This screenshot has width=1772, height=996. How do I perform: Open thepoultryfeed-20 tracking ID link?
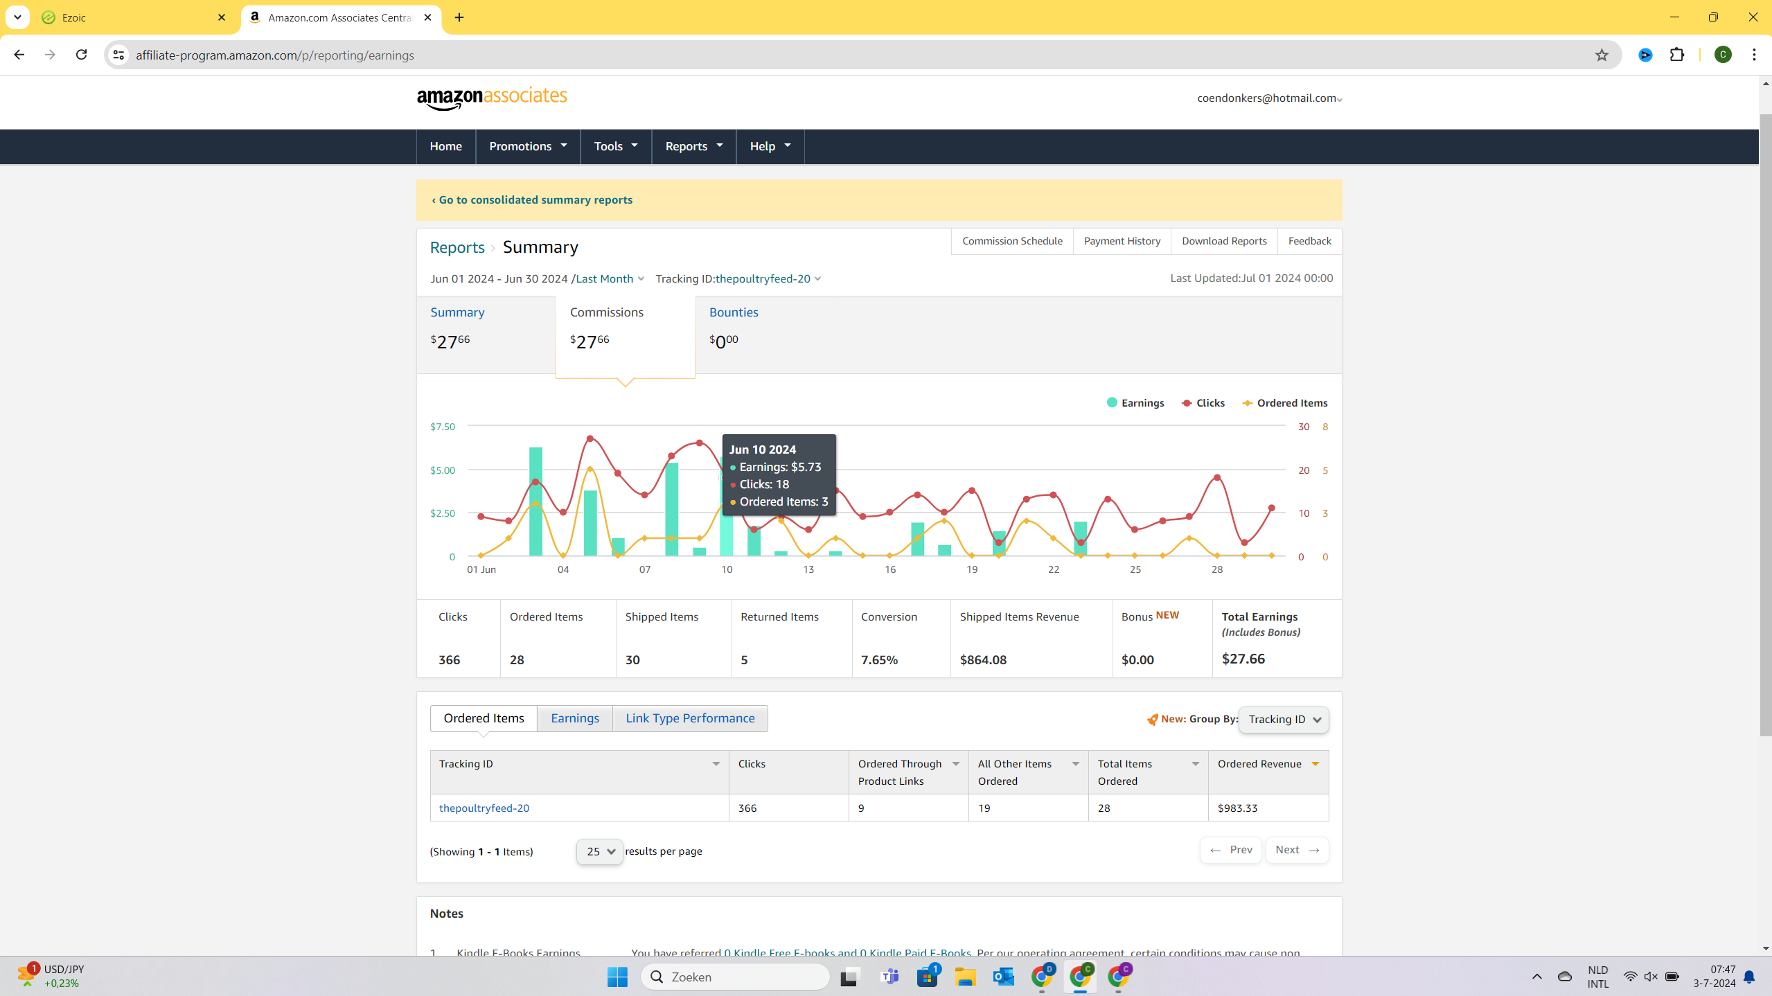484,808
